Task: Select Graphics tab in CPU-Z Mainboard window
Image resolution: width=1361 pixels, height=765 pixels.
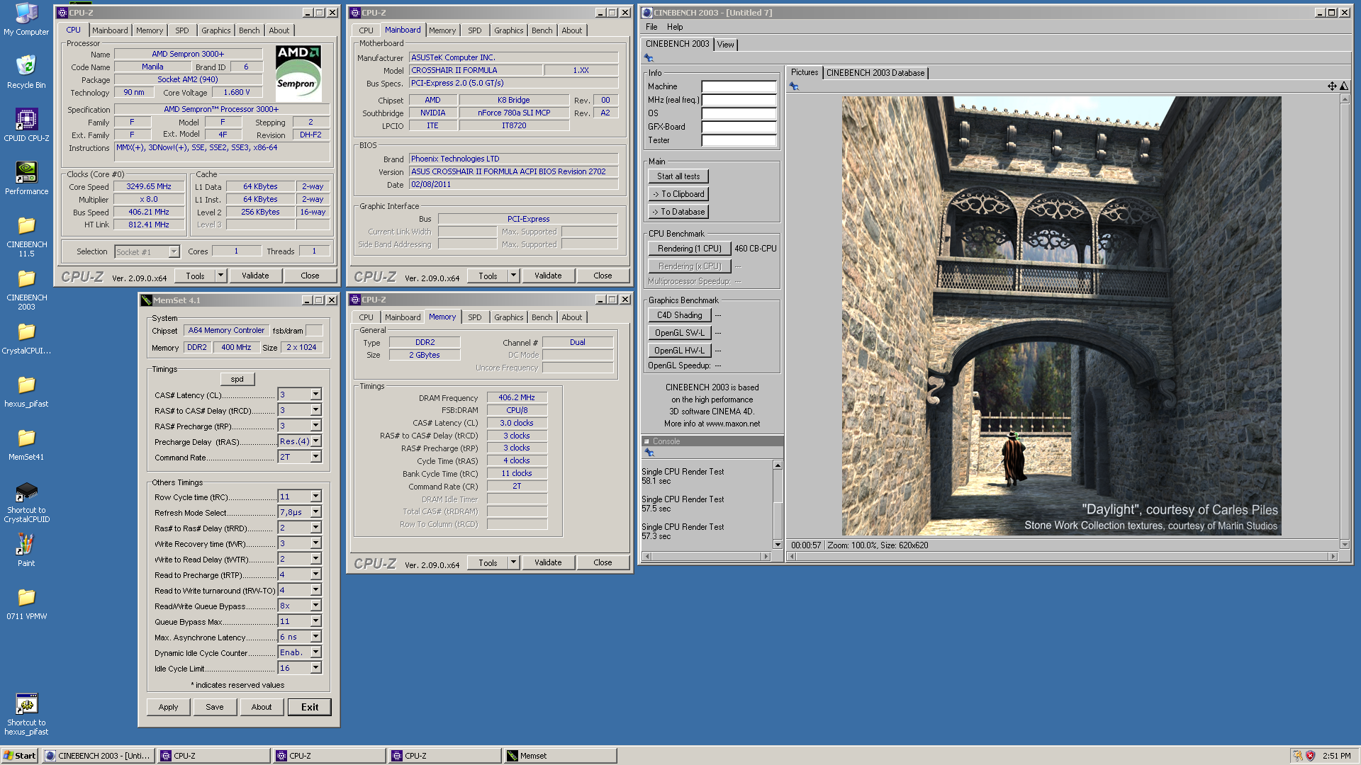Action: coord(508,30)
